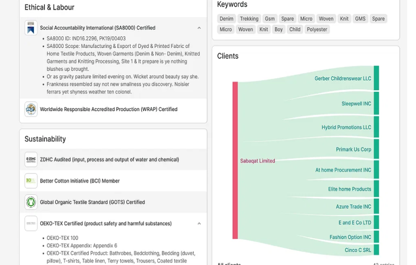Select the Gsm keyword tag
The width and height of the screenshot is (416, 265).
[270, 19]
